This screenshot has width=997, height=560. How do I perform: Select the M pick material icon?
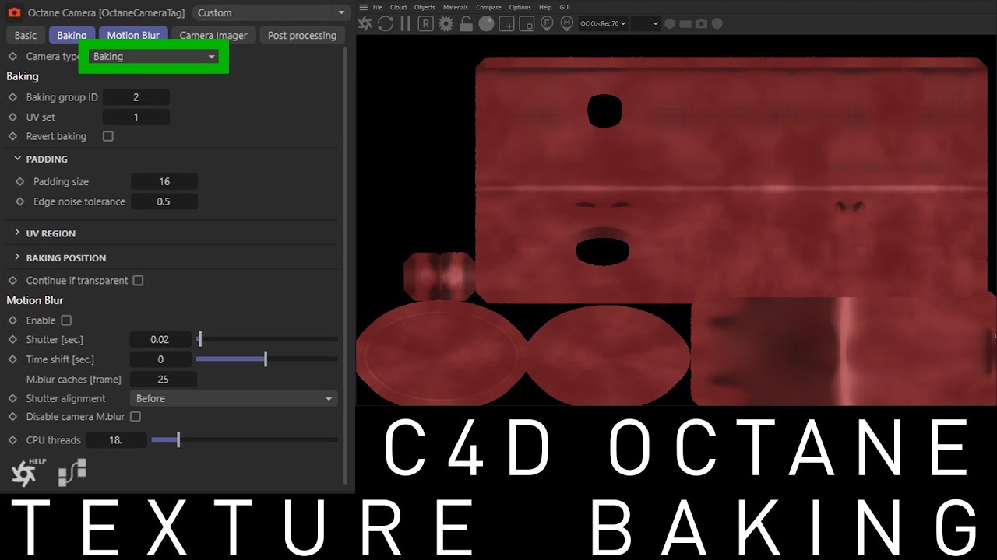coord(566,23)
